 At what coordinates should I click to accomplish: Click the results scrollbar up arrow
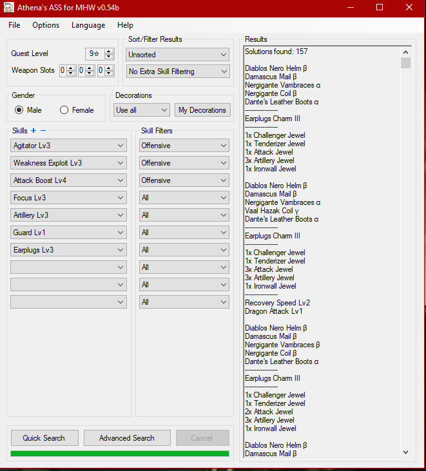pyautogui.click(x=405, y=52)
